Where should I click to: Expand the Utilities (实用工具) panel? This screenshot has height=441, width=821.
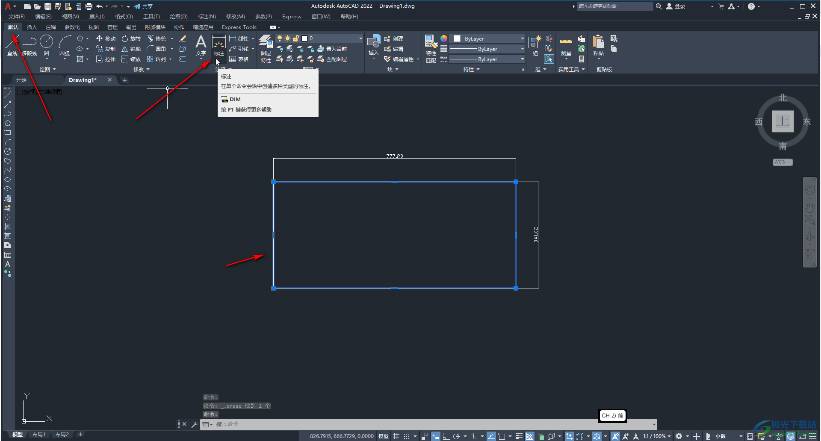tap(572, 69)
